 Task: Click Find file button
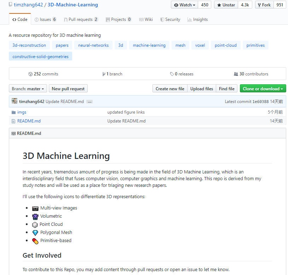tap(227, 89)
